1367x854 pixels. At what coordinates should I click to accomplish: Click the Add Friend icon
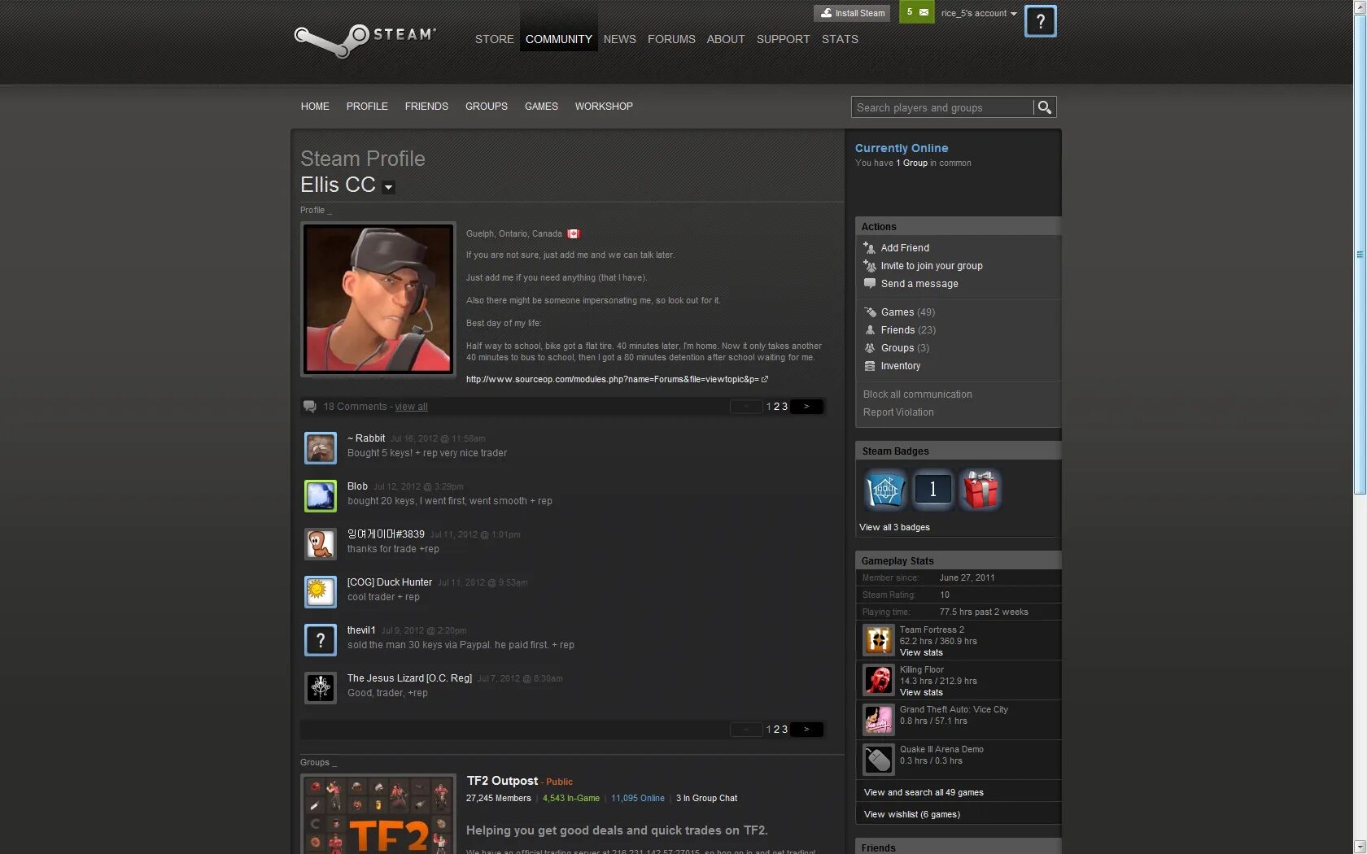point(869,248)
